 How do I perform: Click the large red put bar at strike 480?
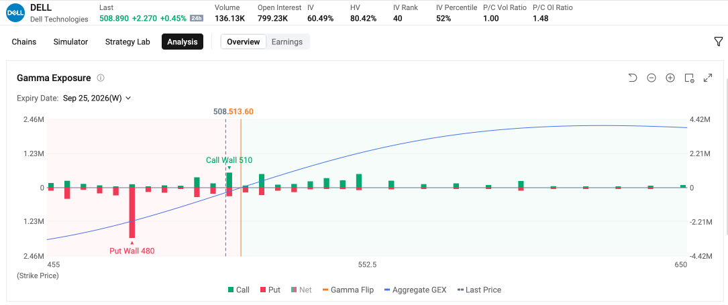[x=132, y=212]
